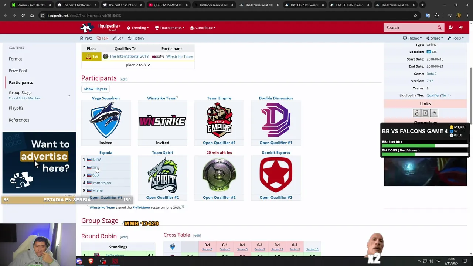This screenshot has height=266, width=473.
Task: Reload the page in browser
Action: [23, 16]
